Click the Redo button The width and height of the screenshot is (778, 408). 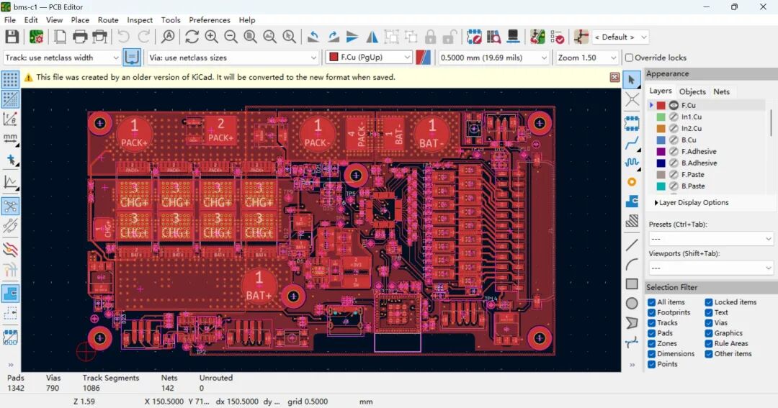(x=143, y=37)
